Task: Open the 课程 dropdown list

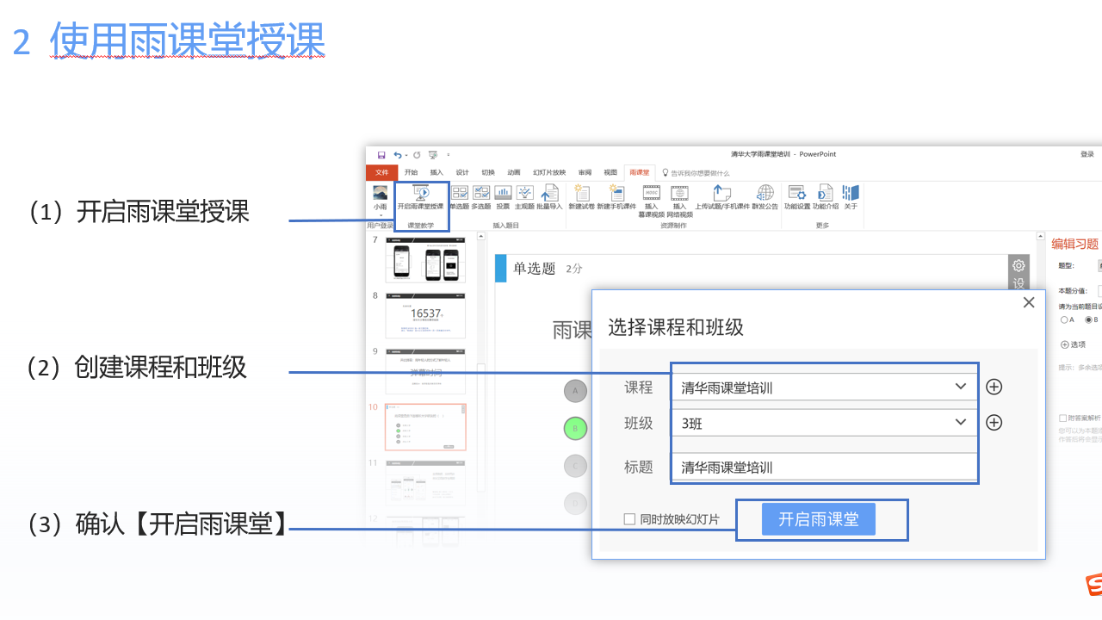Action: pyautogui.click(x=961, y=387)
